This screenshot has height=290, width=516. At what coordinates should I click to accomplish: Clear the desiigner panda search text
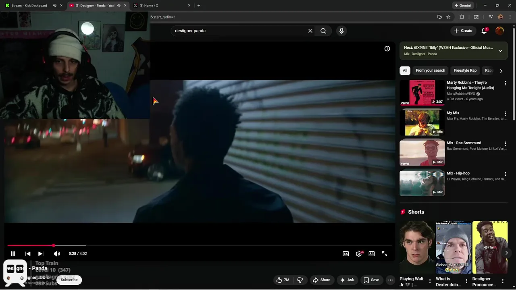point(310,31)
